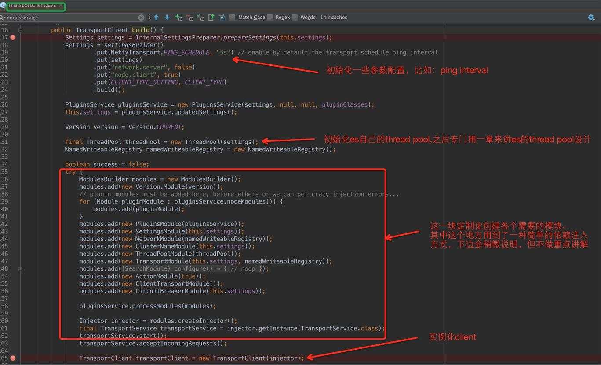
Task: Click pluginsService.processModules(modules) line
Action: (148, 306)
